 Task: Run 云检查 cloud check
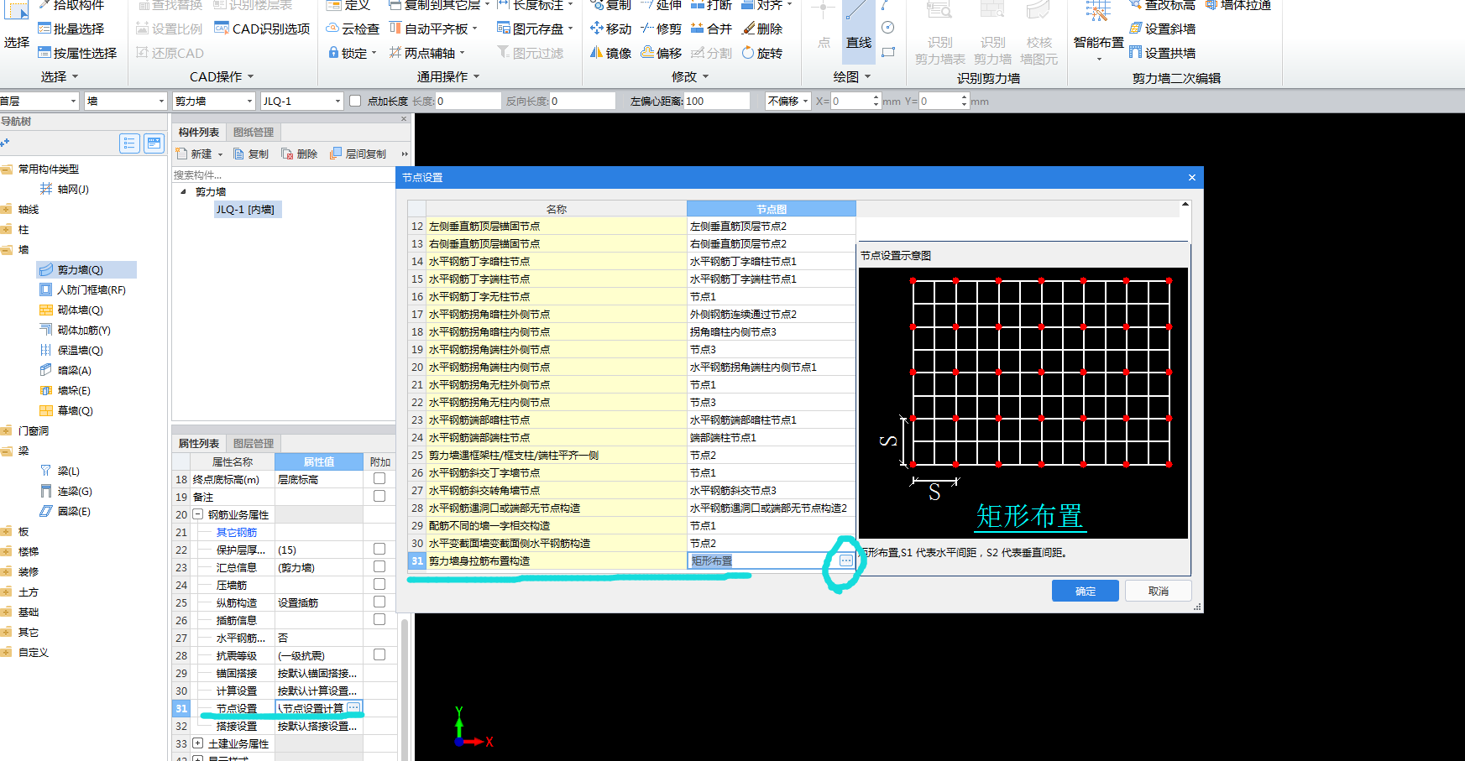tap(353, 29)
